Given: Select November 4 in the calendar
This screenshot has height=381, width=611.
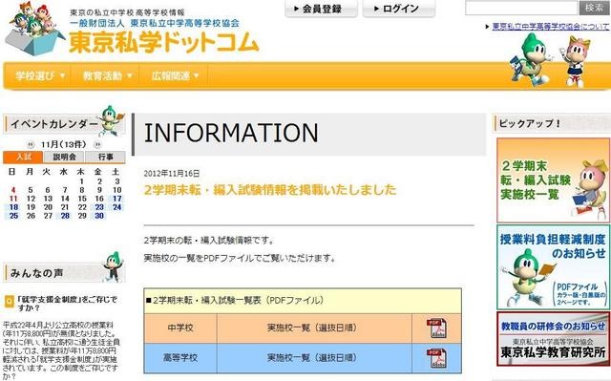Looking at the screenshot, I should pos(13,190).
